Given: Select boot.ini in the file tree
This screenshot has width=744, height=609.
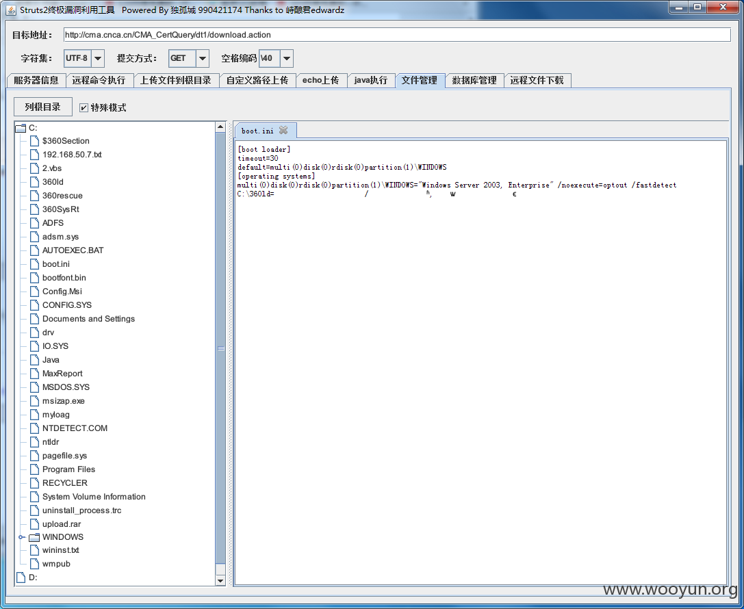Looking at the screenshot, I should [x=56, y=264].
